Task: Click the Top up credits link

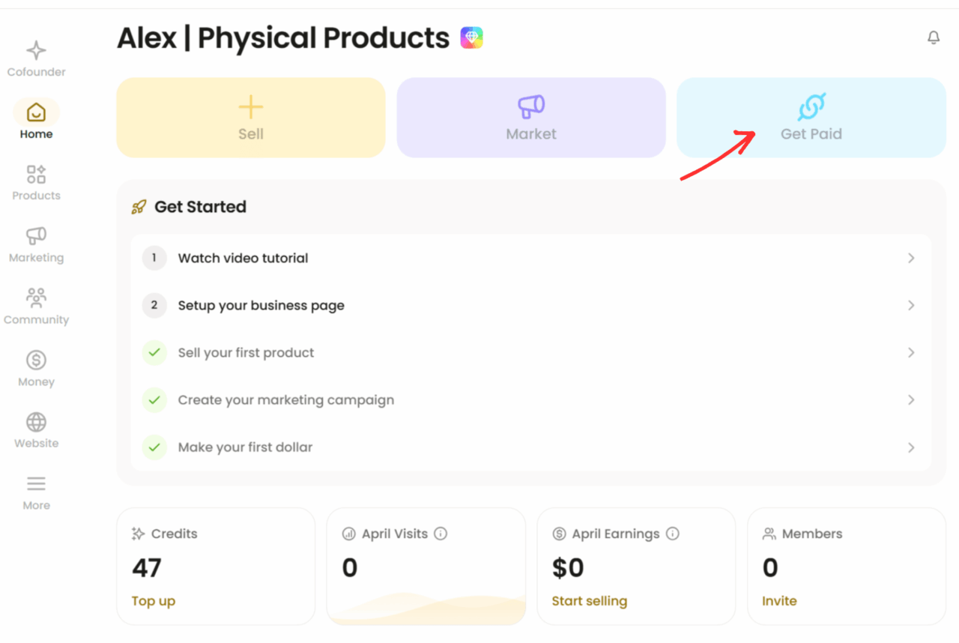Action: pos(154,601)
